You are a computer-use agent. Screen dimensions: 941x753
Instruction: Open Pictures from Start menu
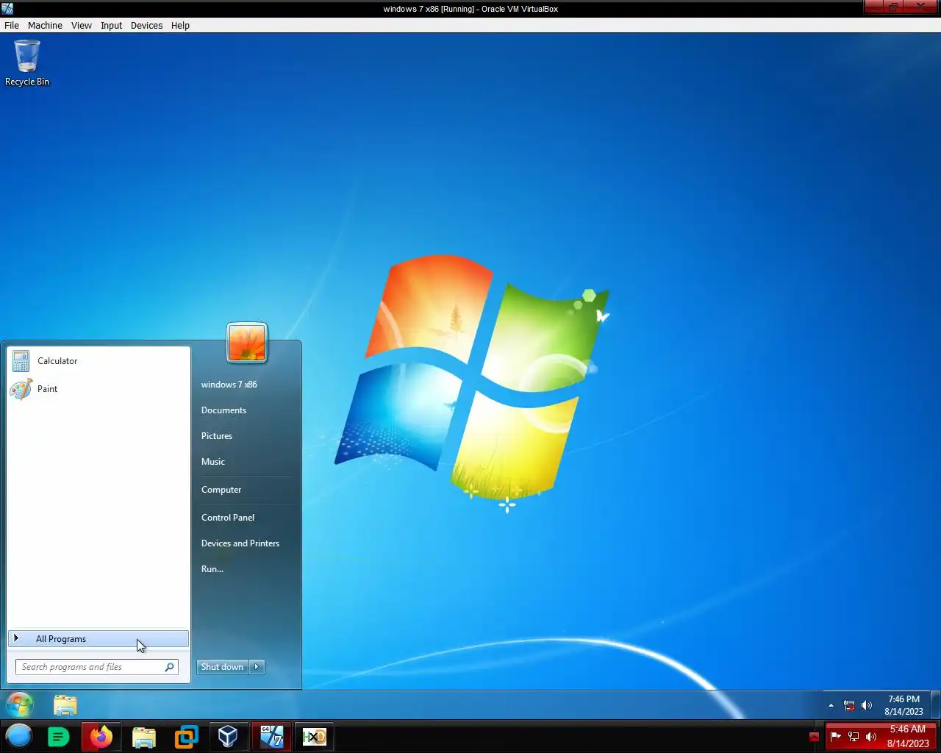pyautogui.click(x=217, y=436)
